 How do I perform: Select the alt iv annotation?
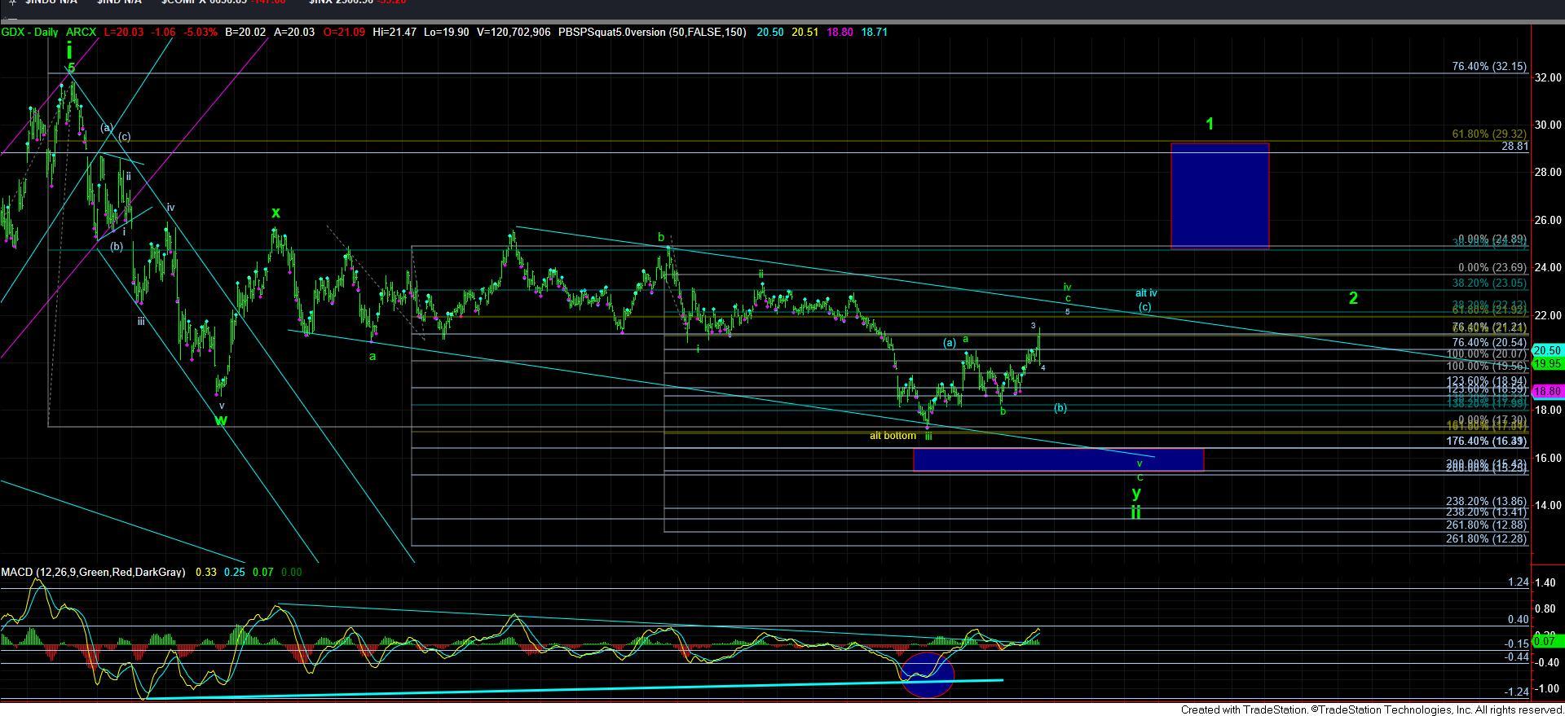[1146, 293]
